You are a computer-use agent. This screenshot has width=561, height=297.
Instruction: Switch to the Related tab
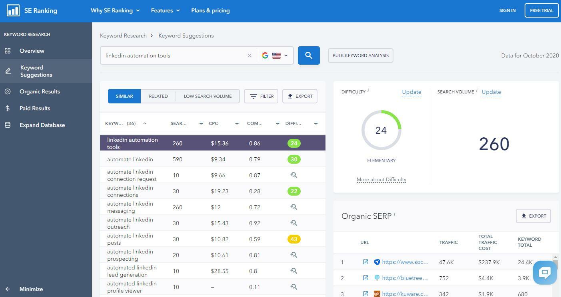pos(158,96)
